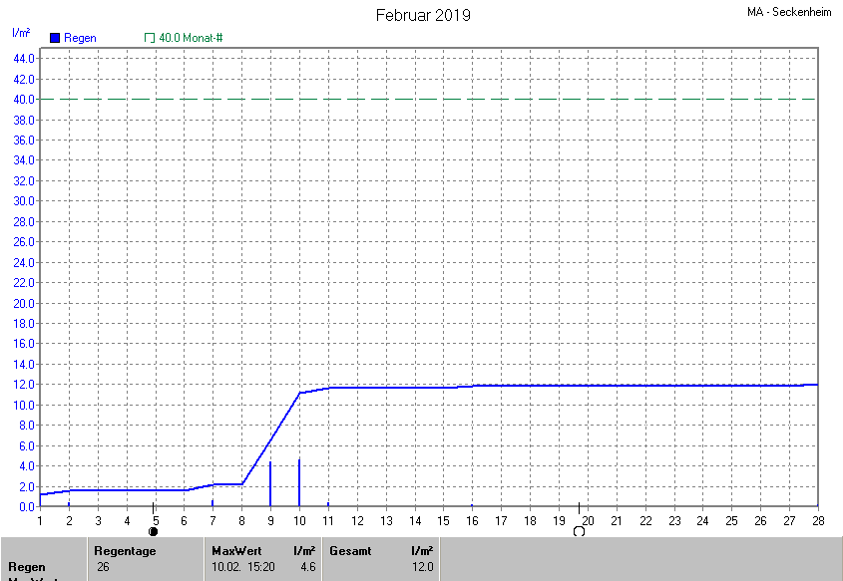Click the max value date '10.02. 15:20'

pyautogui.click(x=243, y=567)
